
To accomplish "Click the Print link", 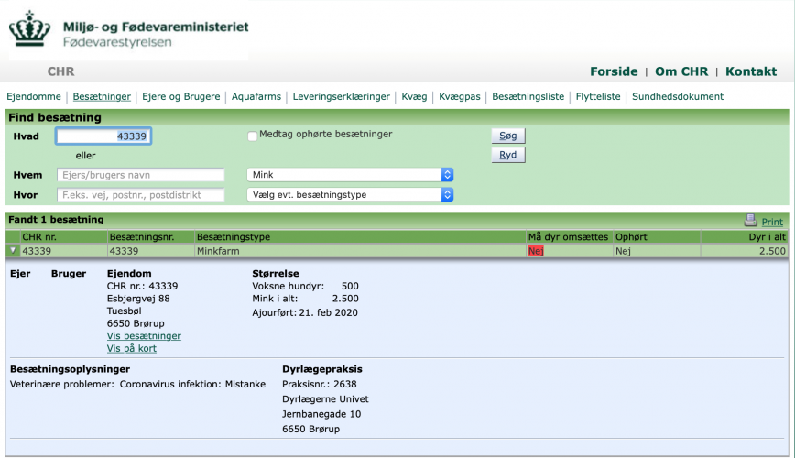I will (x=772, y=222).
